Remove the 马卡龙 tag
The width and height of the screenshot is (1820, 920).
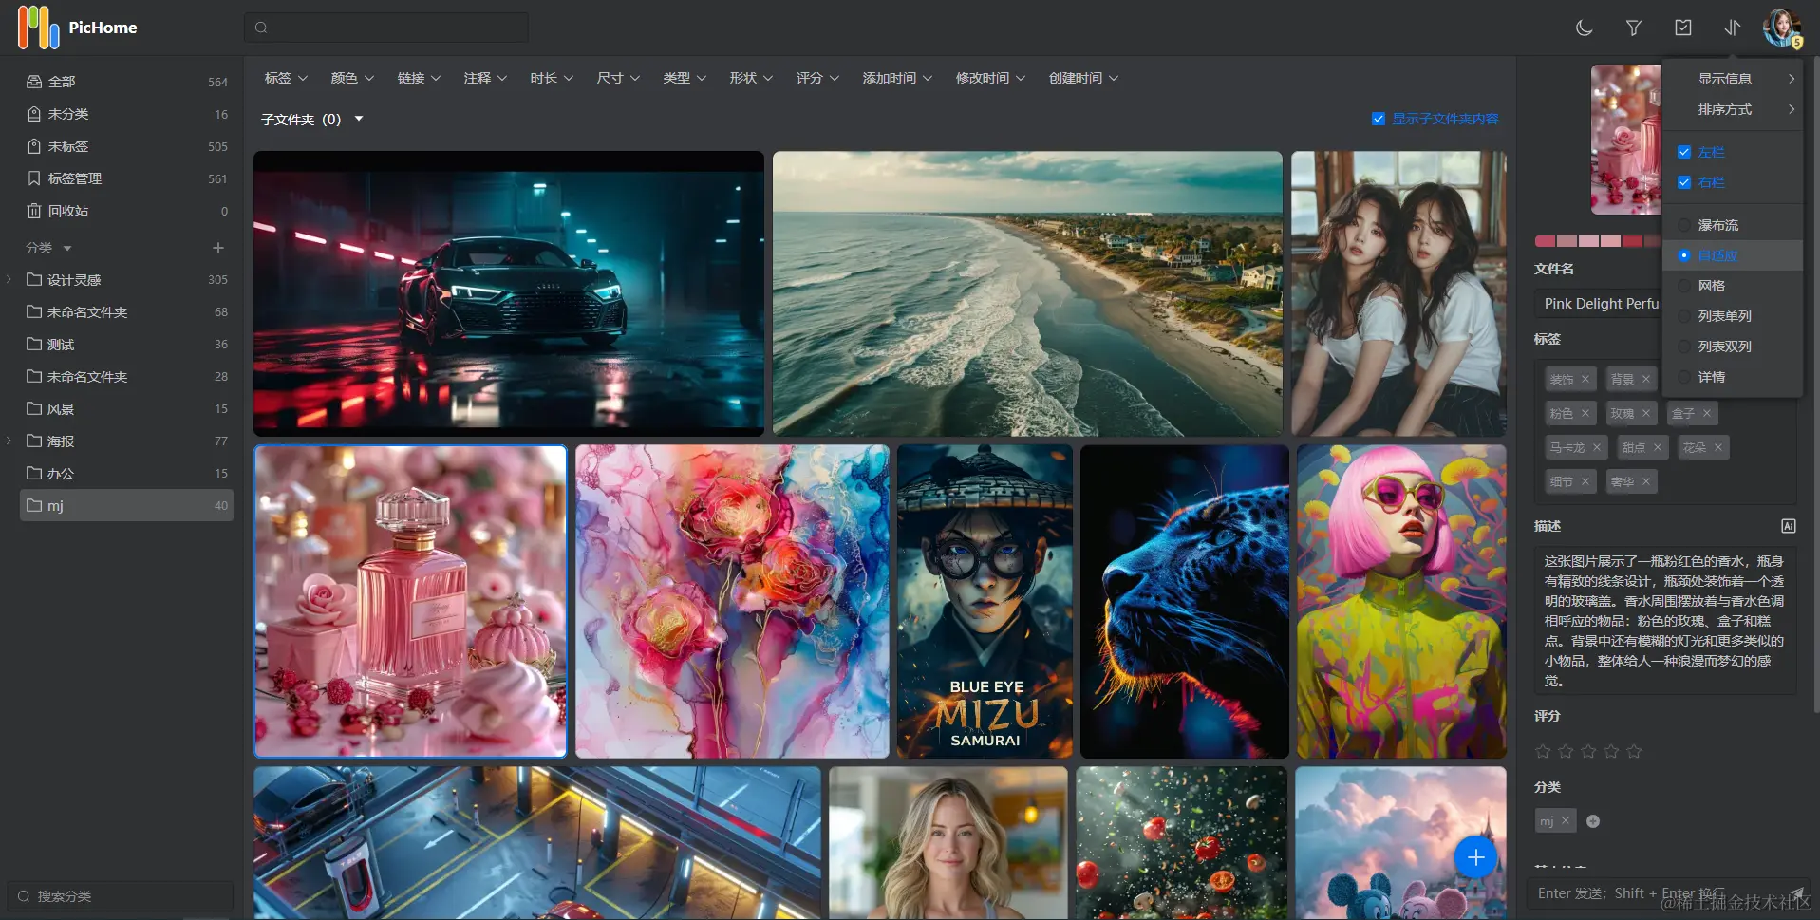pyautogui.click(x=1596, y=447)
